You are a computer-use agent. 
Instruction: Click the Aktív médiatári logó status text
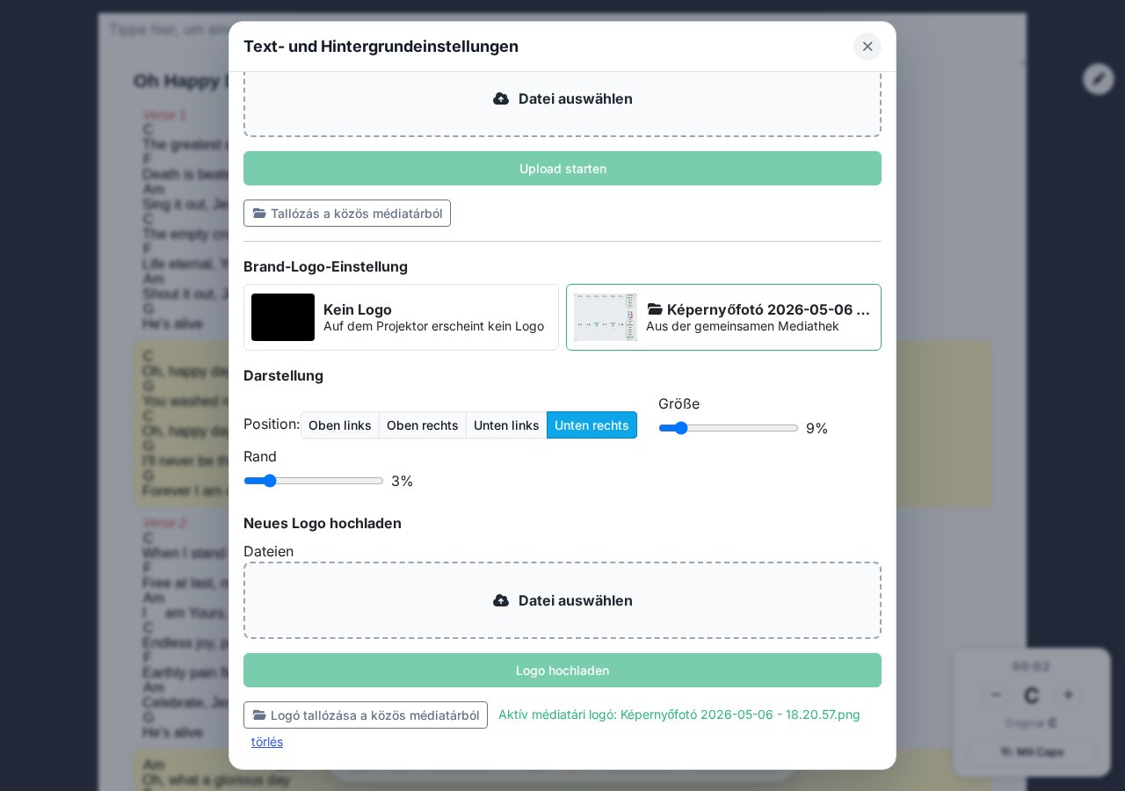(x=679, y=715)
